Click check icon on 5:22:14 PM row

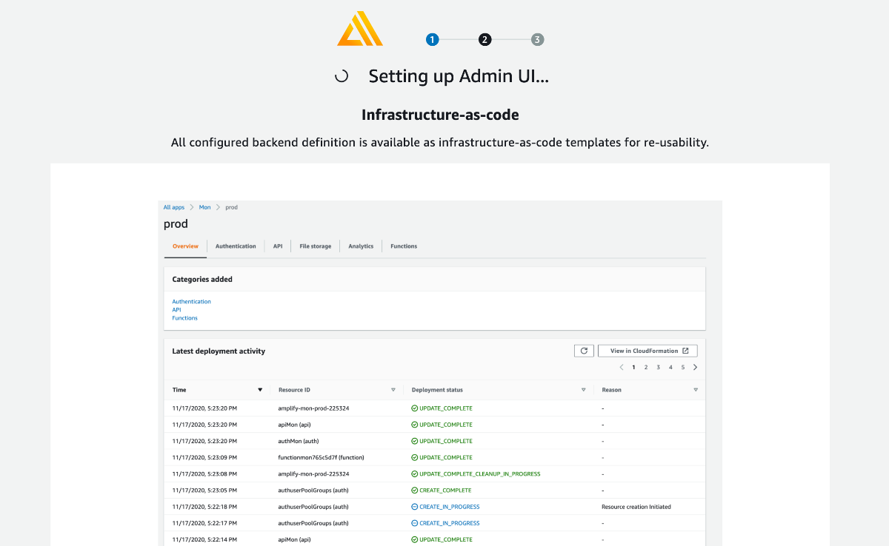(x=415, y=539)
